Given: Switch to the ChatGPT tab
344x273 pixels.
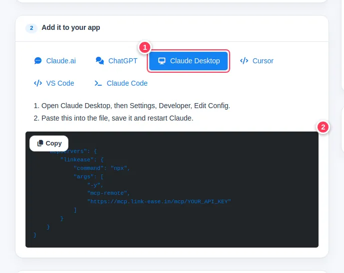Looking at the screenshot, I should click(x=116, y=61).
